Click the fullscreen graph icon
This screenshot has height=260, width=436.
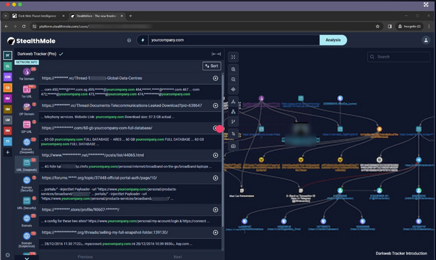coord(233,57)
